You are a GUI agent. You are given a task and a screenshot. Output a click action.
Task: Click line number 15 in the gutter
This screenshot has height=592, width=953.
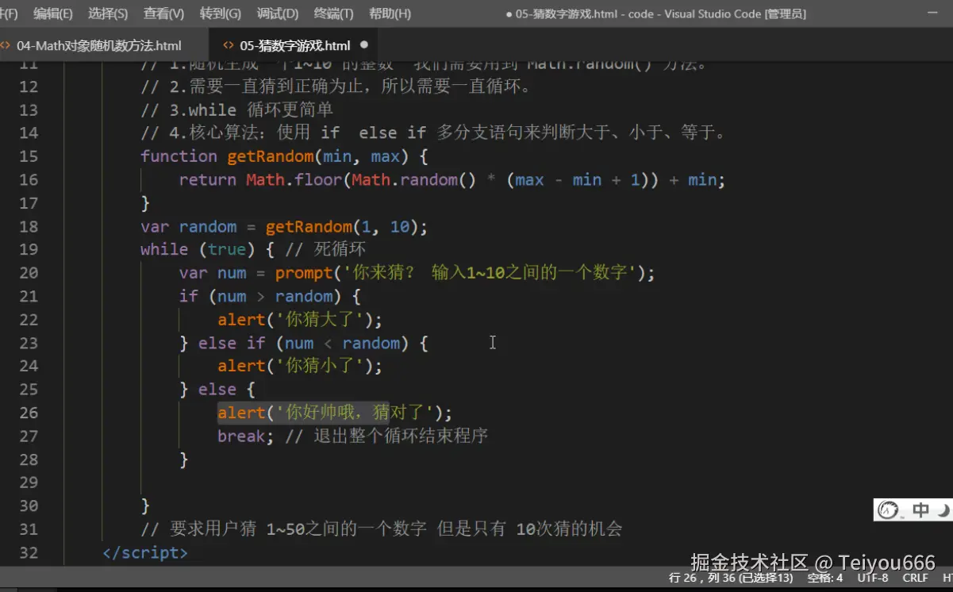click(29, 156)
